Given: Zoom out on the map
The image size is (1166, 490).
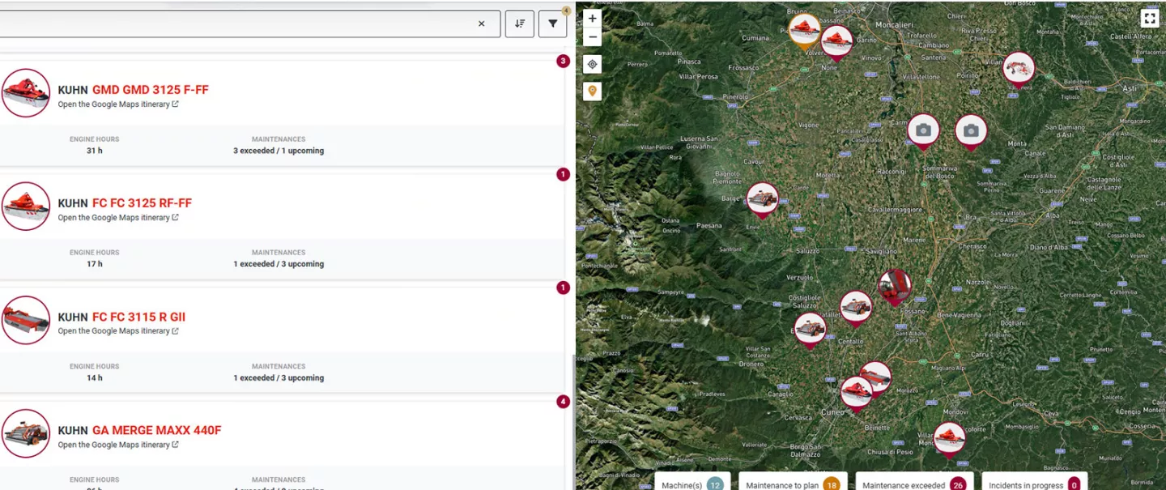Looking at the screenshot, I should pos(593,37).
